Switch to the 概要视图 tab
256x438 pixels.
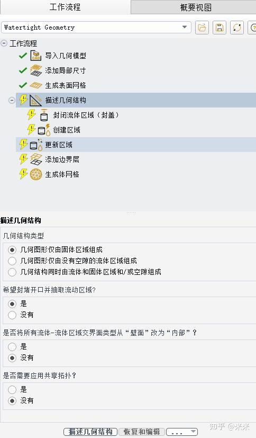click(196, 7)
